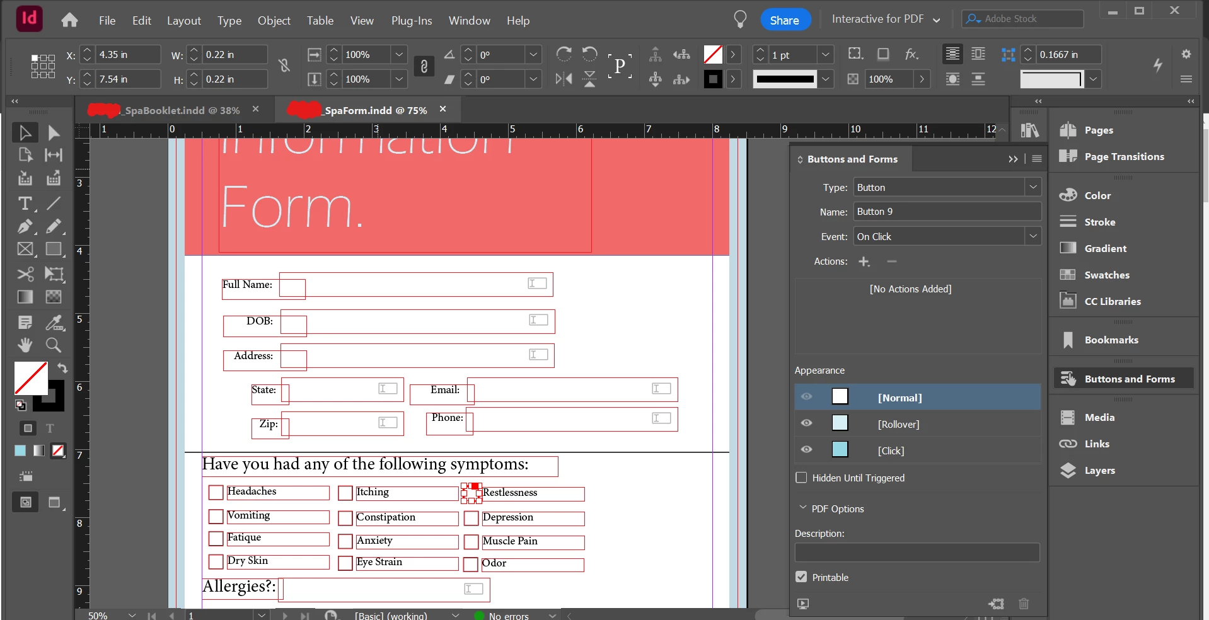
Task: Select the Direct Selection tool
Action: pos(54,132)
